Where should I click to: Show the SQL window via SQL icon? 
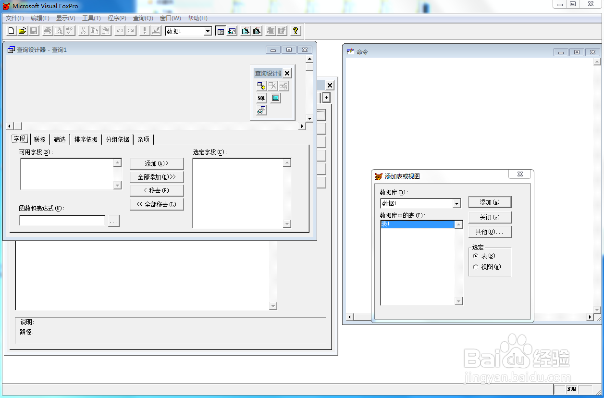click(261, 98)
